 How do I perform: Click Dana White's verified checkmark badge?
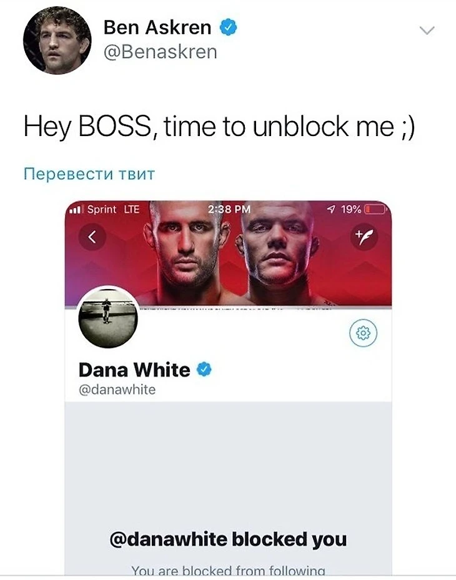tap(204, 369)
